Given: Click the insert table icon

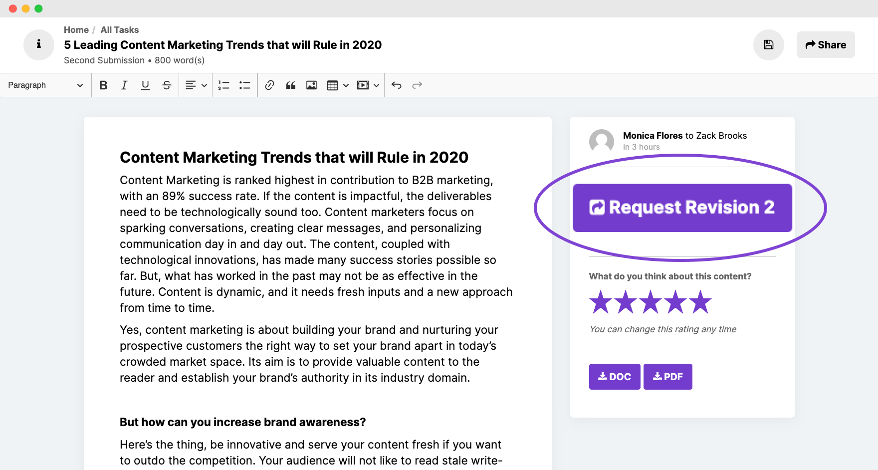Looking at the screenshot, I should coord(332,85).
